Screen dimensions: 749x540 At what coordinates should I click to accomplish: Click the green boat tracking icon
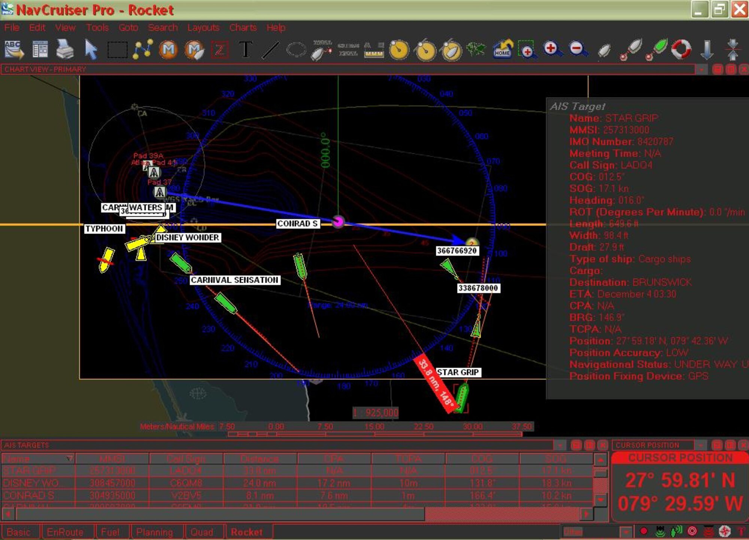tap(656, 49)
